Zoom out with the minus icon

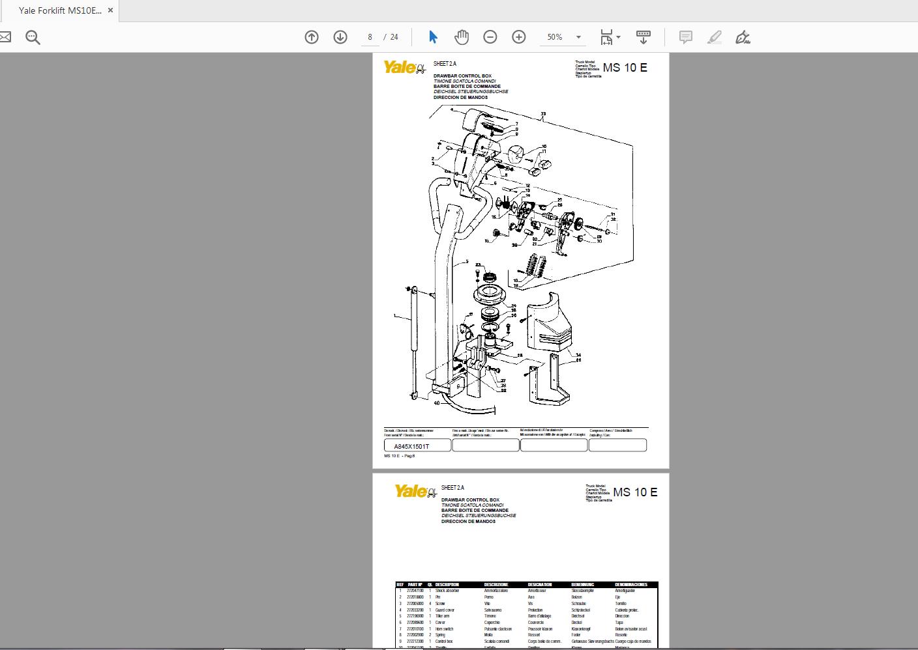(x=490, y=37)
